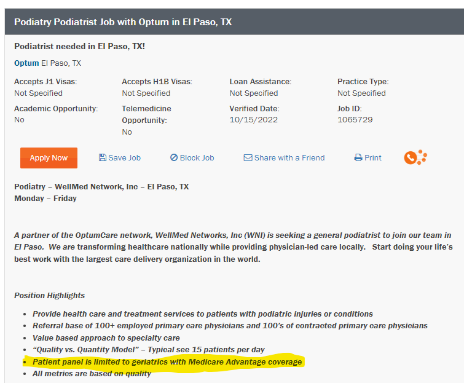Viewport: 464px width, 383px height.
Task: Open the Optum employer link
Action: [x=26, y=63]
